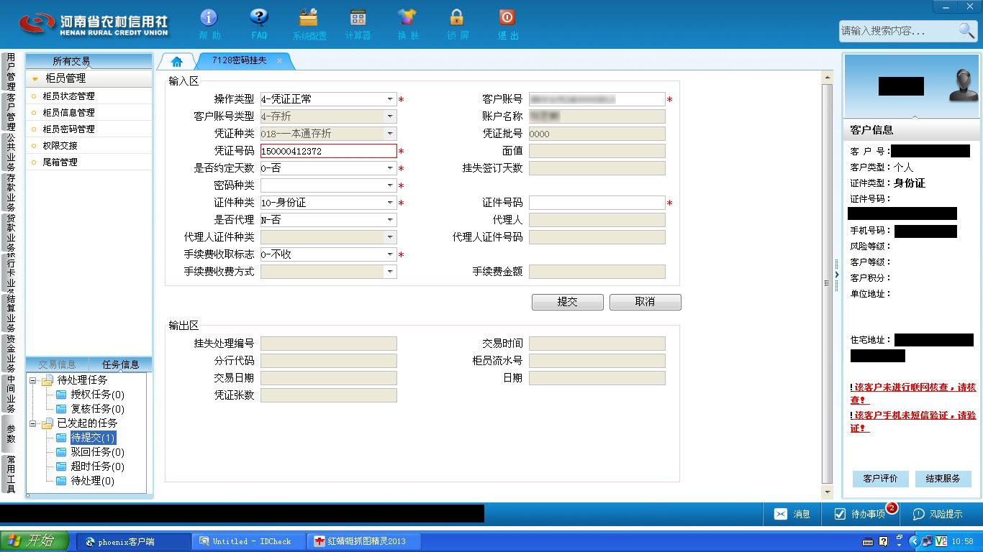Switch to 任务信息 tab
The image size is (983, 552).
pos(120,364)
